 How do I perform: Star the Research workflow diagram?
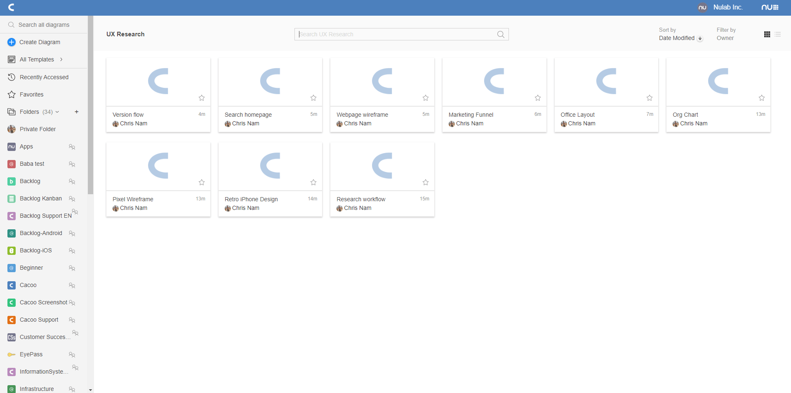point(426,182)
